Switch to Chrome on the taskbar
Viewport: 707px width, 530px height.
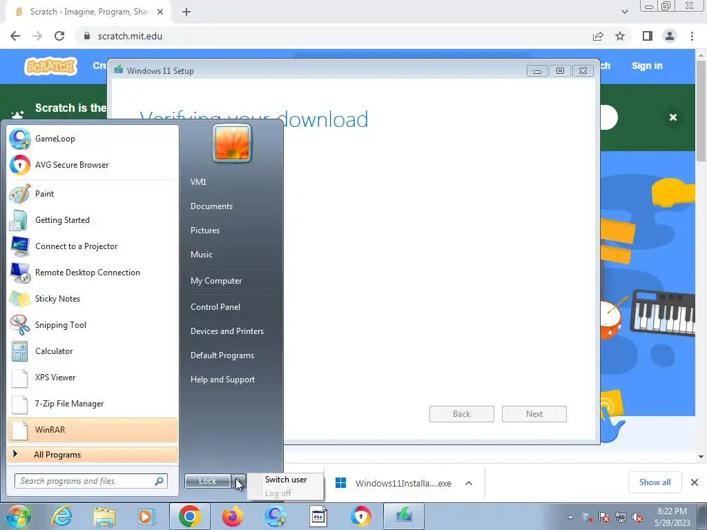point(189,516)
